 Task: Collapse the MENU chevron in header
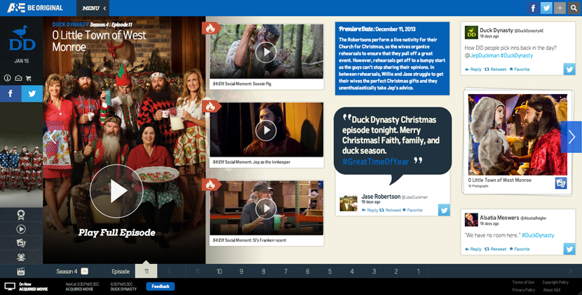point(104,8)
